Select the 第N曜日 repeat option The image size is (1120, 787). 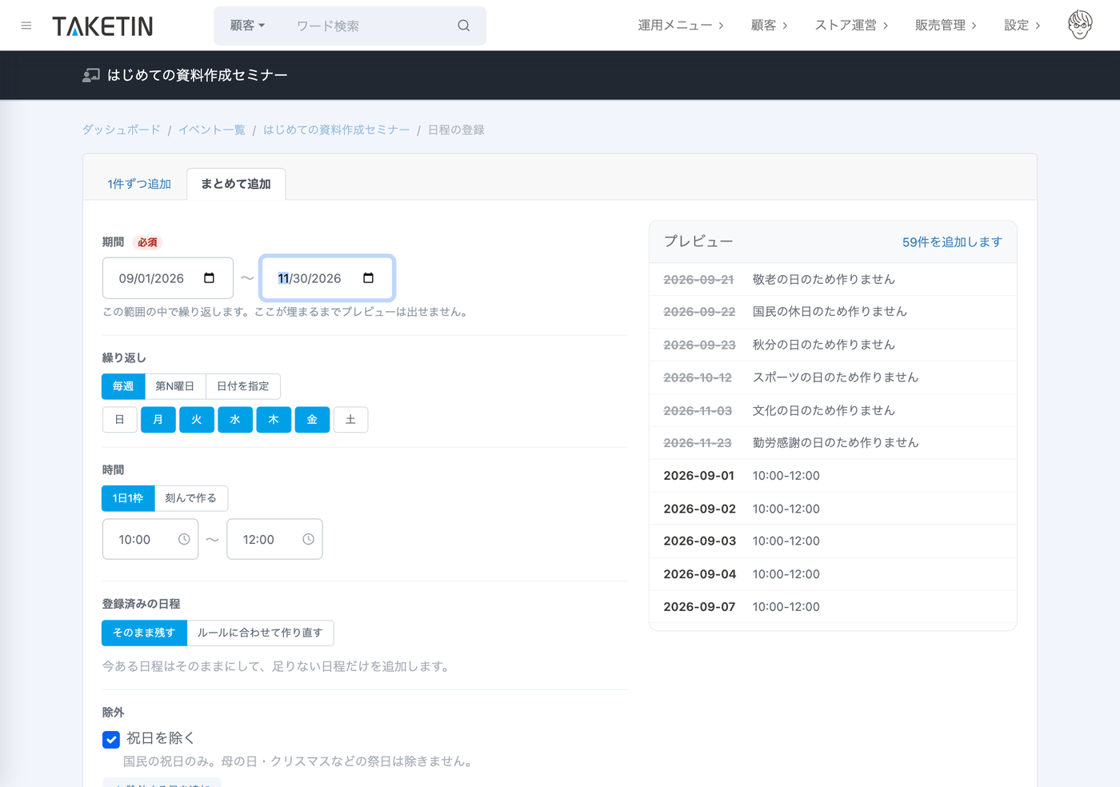(175, 386)
